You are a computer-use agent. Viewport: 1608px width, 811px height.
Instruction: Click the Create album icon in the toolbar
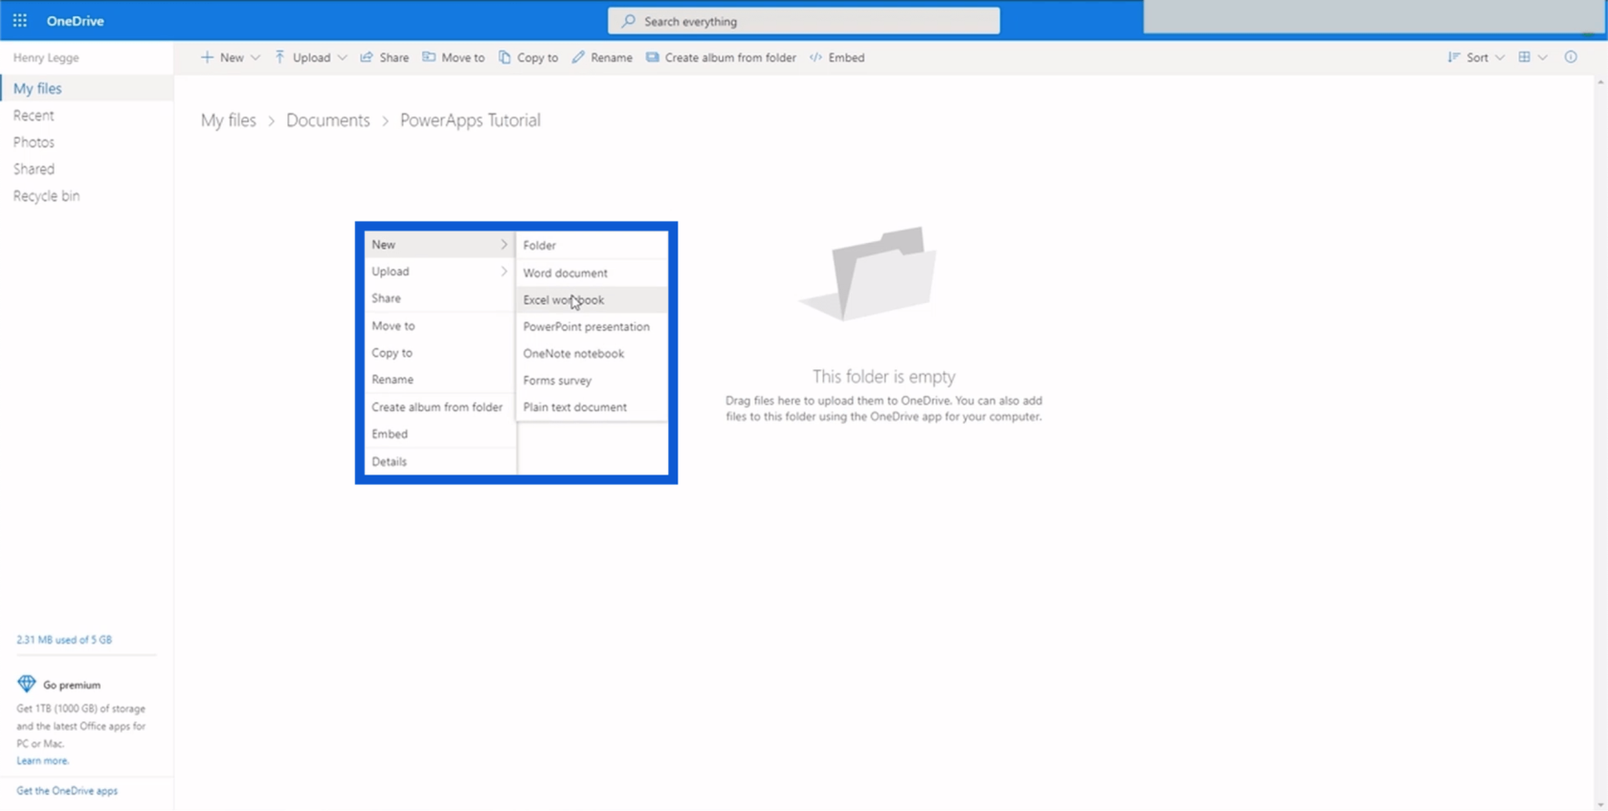(652, 57)
